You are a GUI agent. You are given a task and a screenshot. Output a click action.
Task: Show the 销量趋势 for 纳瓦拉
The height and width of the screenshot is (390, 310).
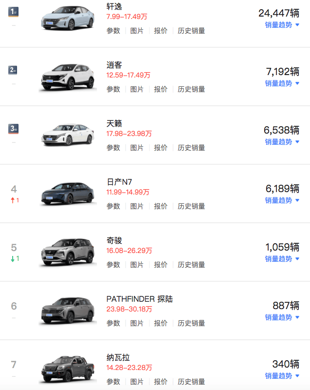pos(282,376)
